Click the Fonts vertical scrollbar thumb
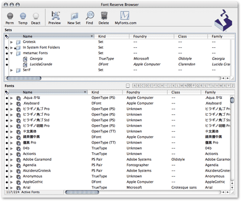 coord(232,100)
